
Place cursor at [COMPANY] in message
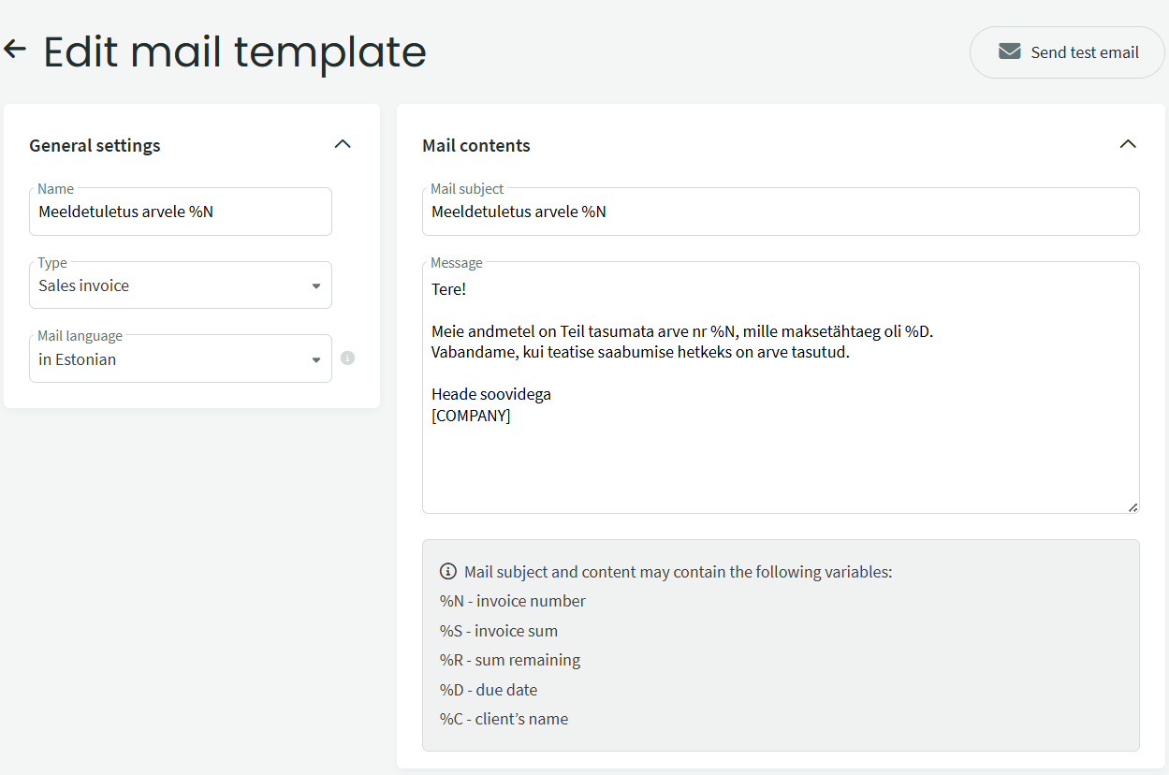(x=471, y=416)
